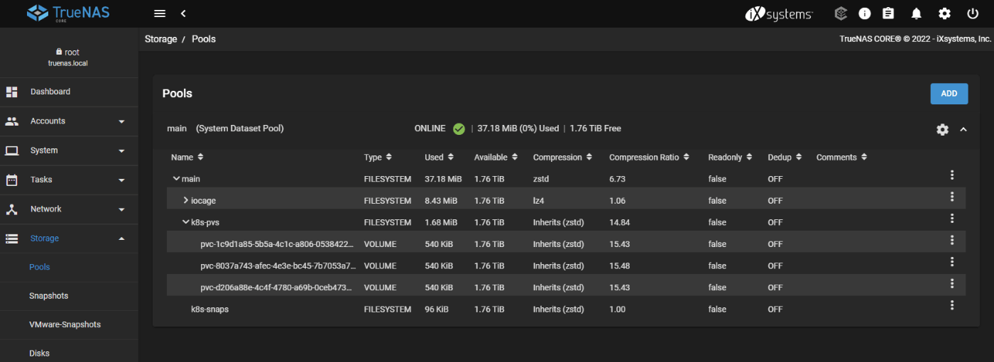994x362 pixels.
Task: Sort by the Name column header
Action: tap(187, 157)
